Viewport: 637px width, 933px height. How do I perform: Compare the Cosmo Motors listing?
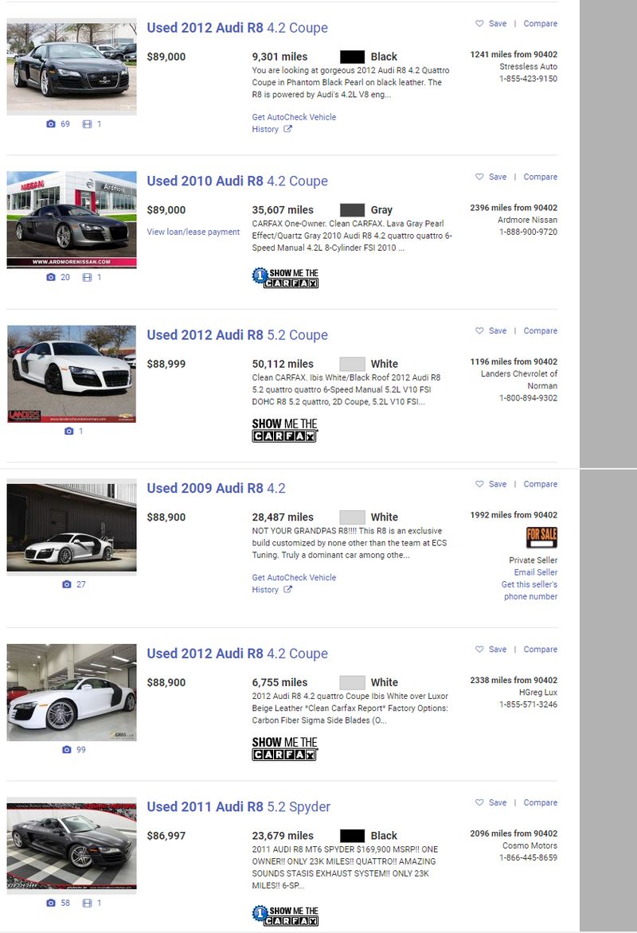coord(541,802)
